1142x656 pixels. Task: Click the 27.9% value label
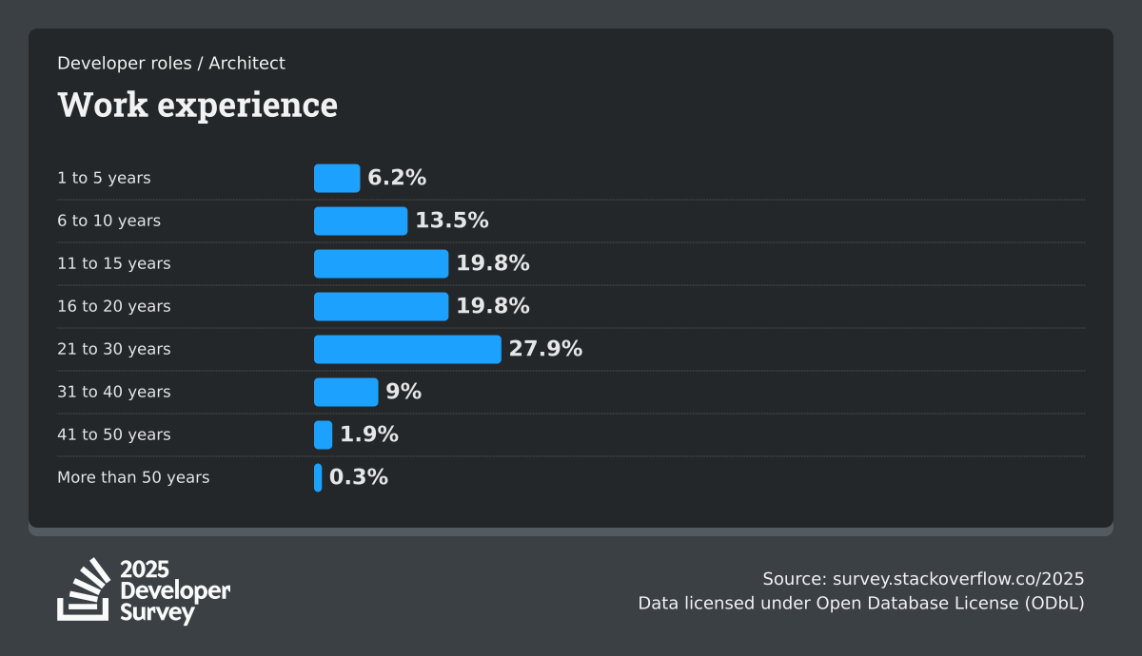click(545, 349)
